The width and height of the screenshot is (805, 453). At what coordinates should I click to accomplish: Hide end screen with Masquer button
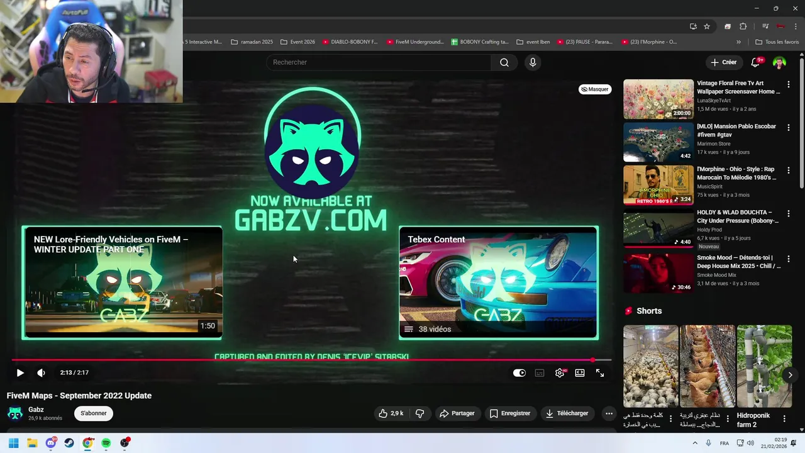tap(595, 89)
